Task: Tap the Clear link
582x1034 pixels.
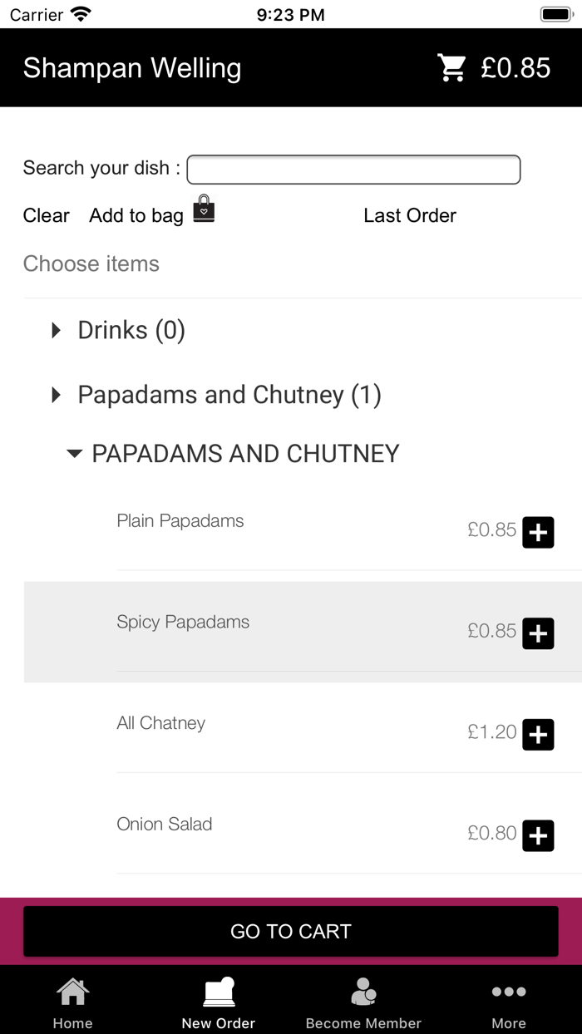Action: (x=46, y=216)
